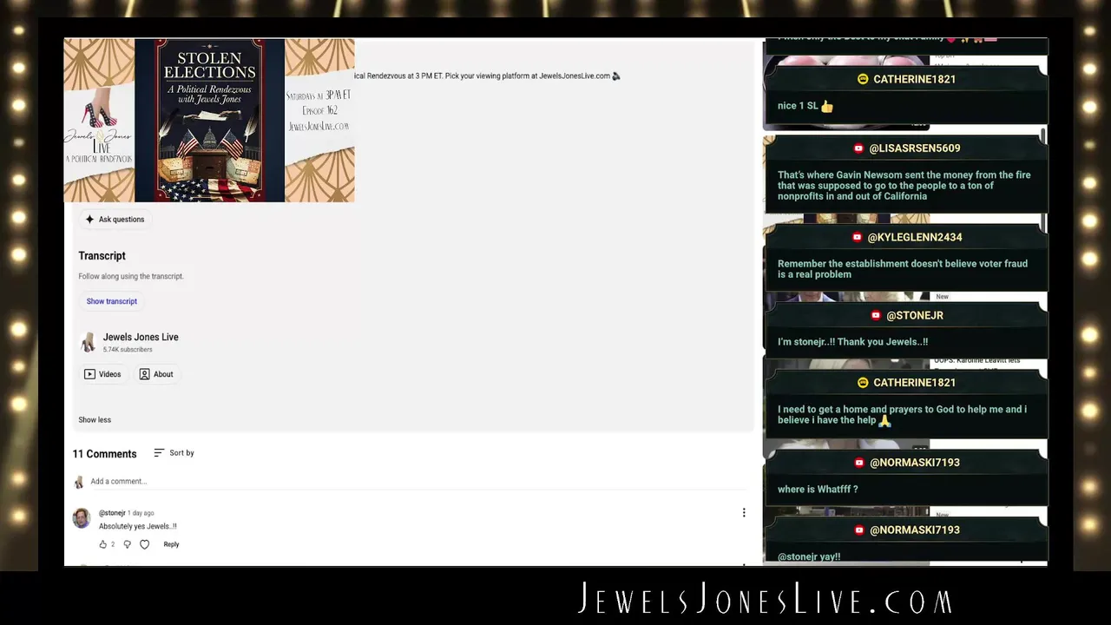Open the channel Videos button

pyautogui.click(x=102, y=374)
